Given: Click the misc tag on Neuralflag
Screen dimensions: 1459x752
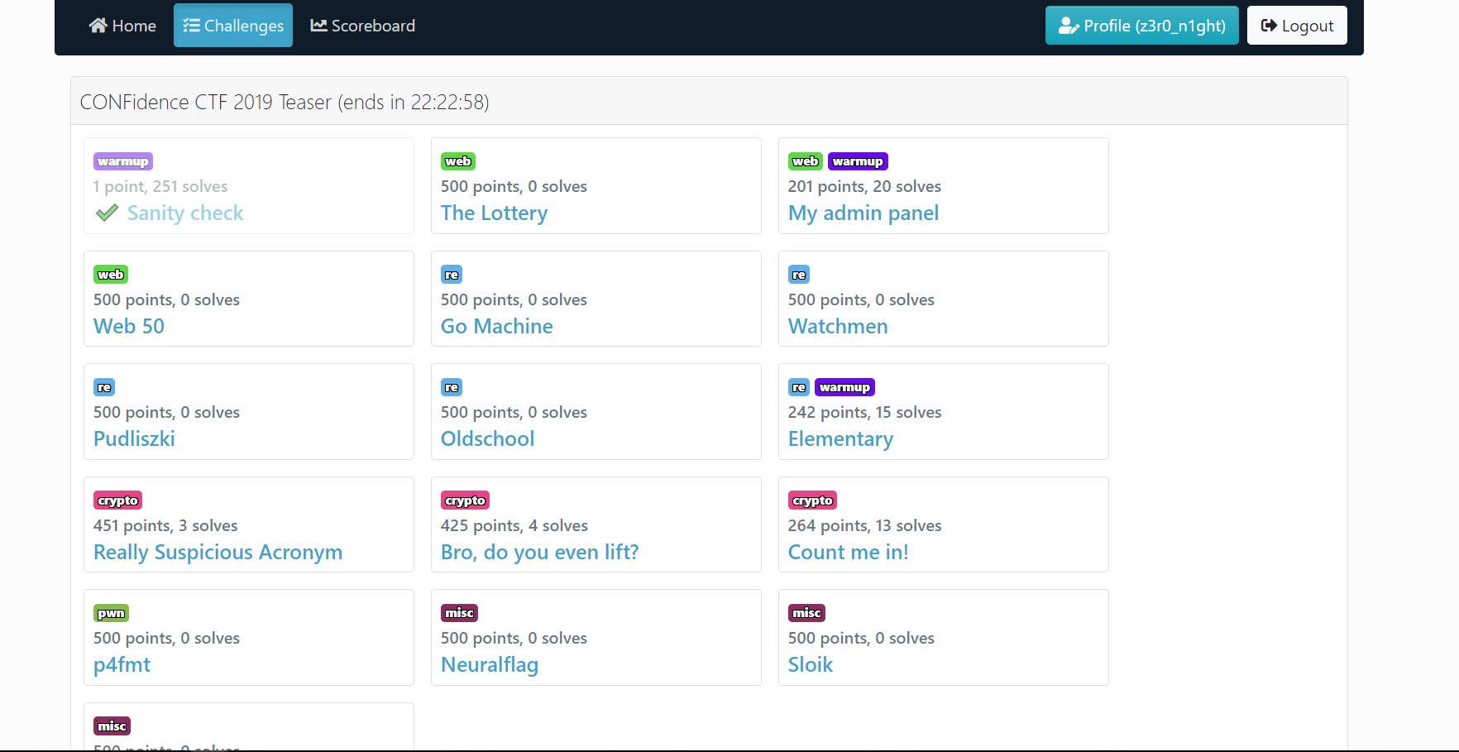Looking at the screenshot, I should tap(460, 613).
